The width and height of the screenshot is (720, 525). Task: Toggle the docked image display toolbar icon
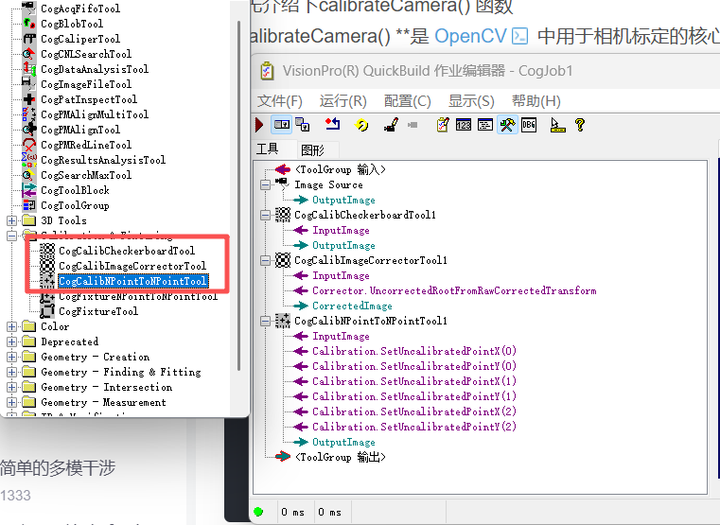[282, 125]
